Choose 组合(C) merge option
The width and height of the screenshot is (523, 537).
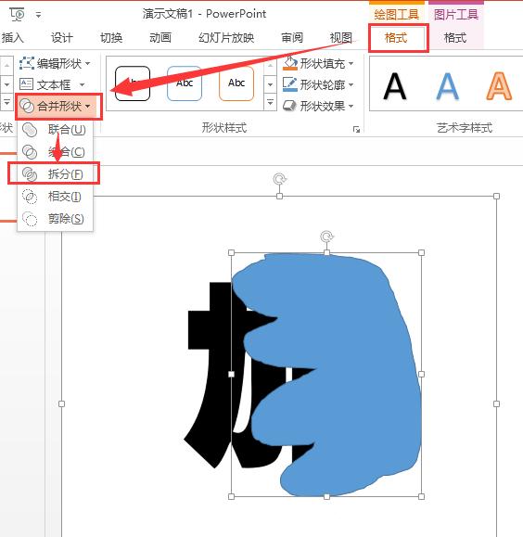[x=55, y=152]
